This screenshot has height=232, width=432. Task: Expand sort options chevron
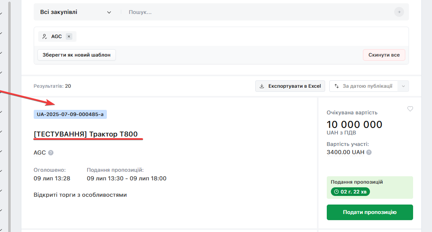403,86
